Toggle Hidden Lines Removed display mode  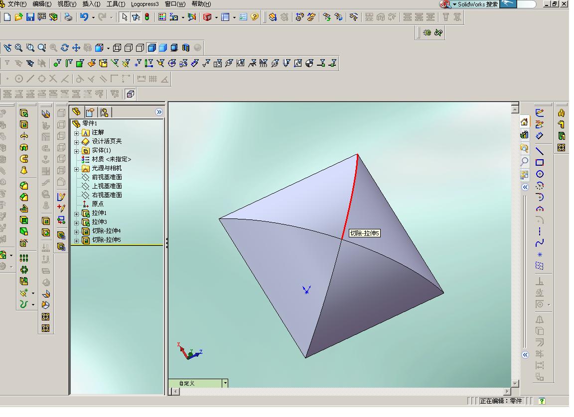click(140, 47)
